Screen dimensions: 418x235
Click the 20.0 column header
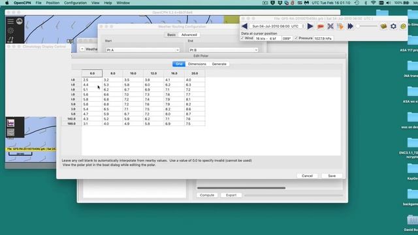195,73
